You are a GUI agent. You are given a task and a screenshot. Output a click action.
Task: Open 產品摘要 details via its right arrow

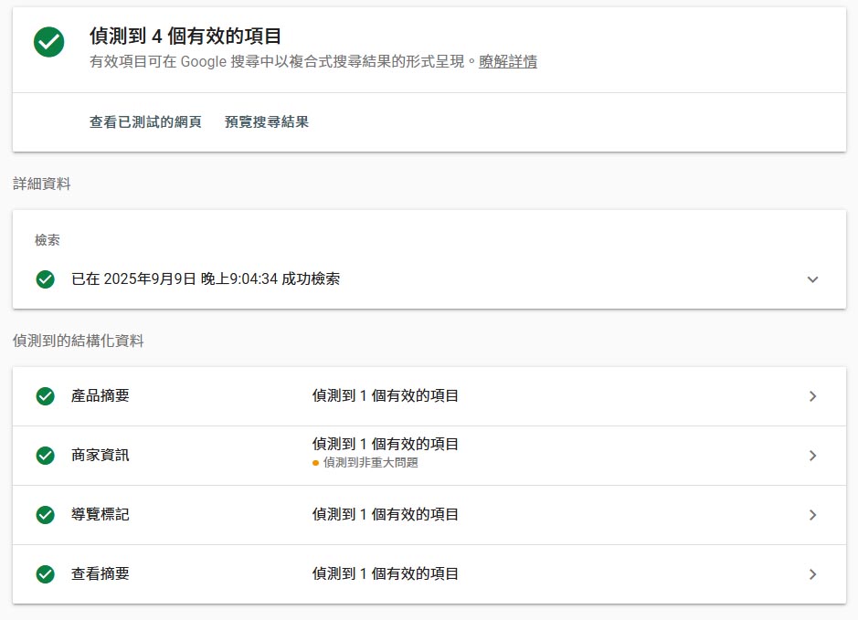[812, 396]
